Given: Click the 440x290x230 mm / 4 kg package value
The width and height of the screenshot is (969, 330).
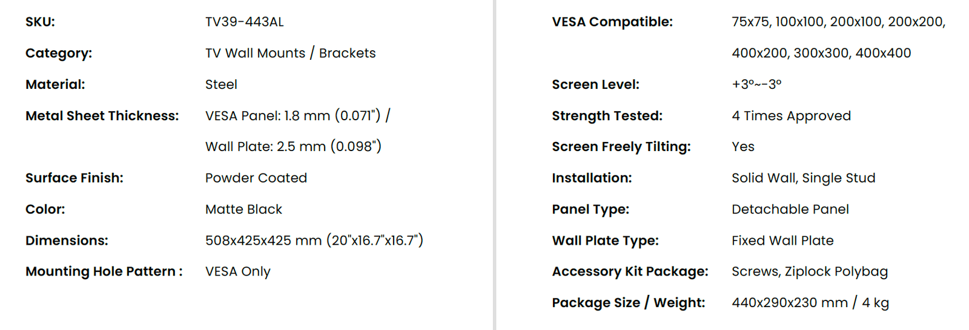Looking at the screenshot, I should pyautogui.click(x=810, y=303).
